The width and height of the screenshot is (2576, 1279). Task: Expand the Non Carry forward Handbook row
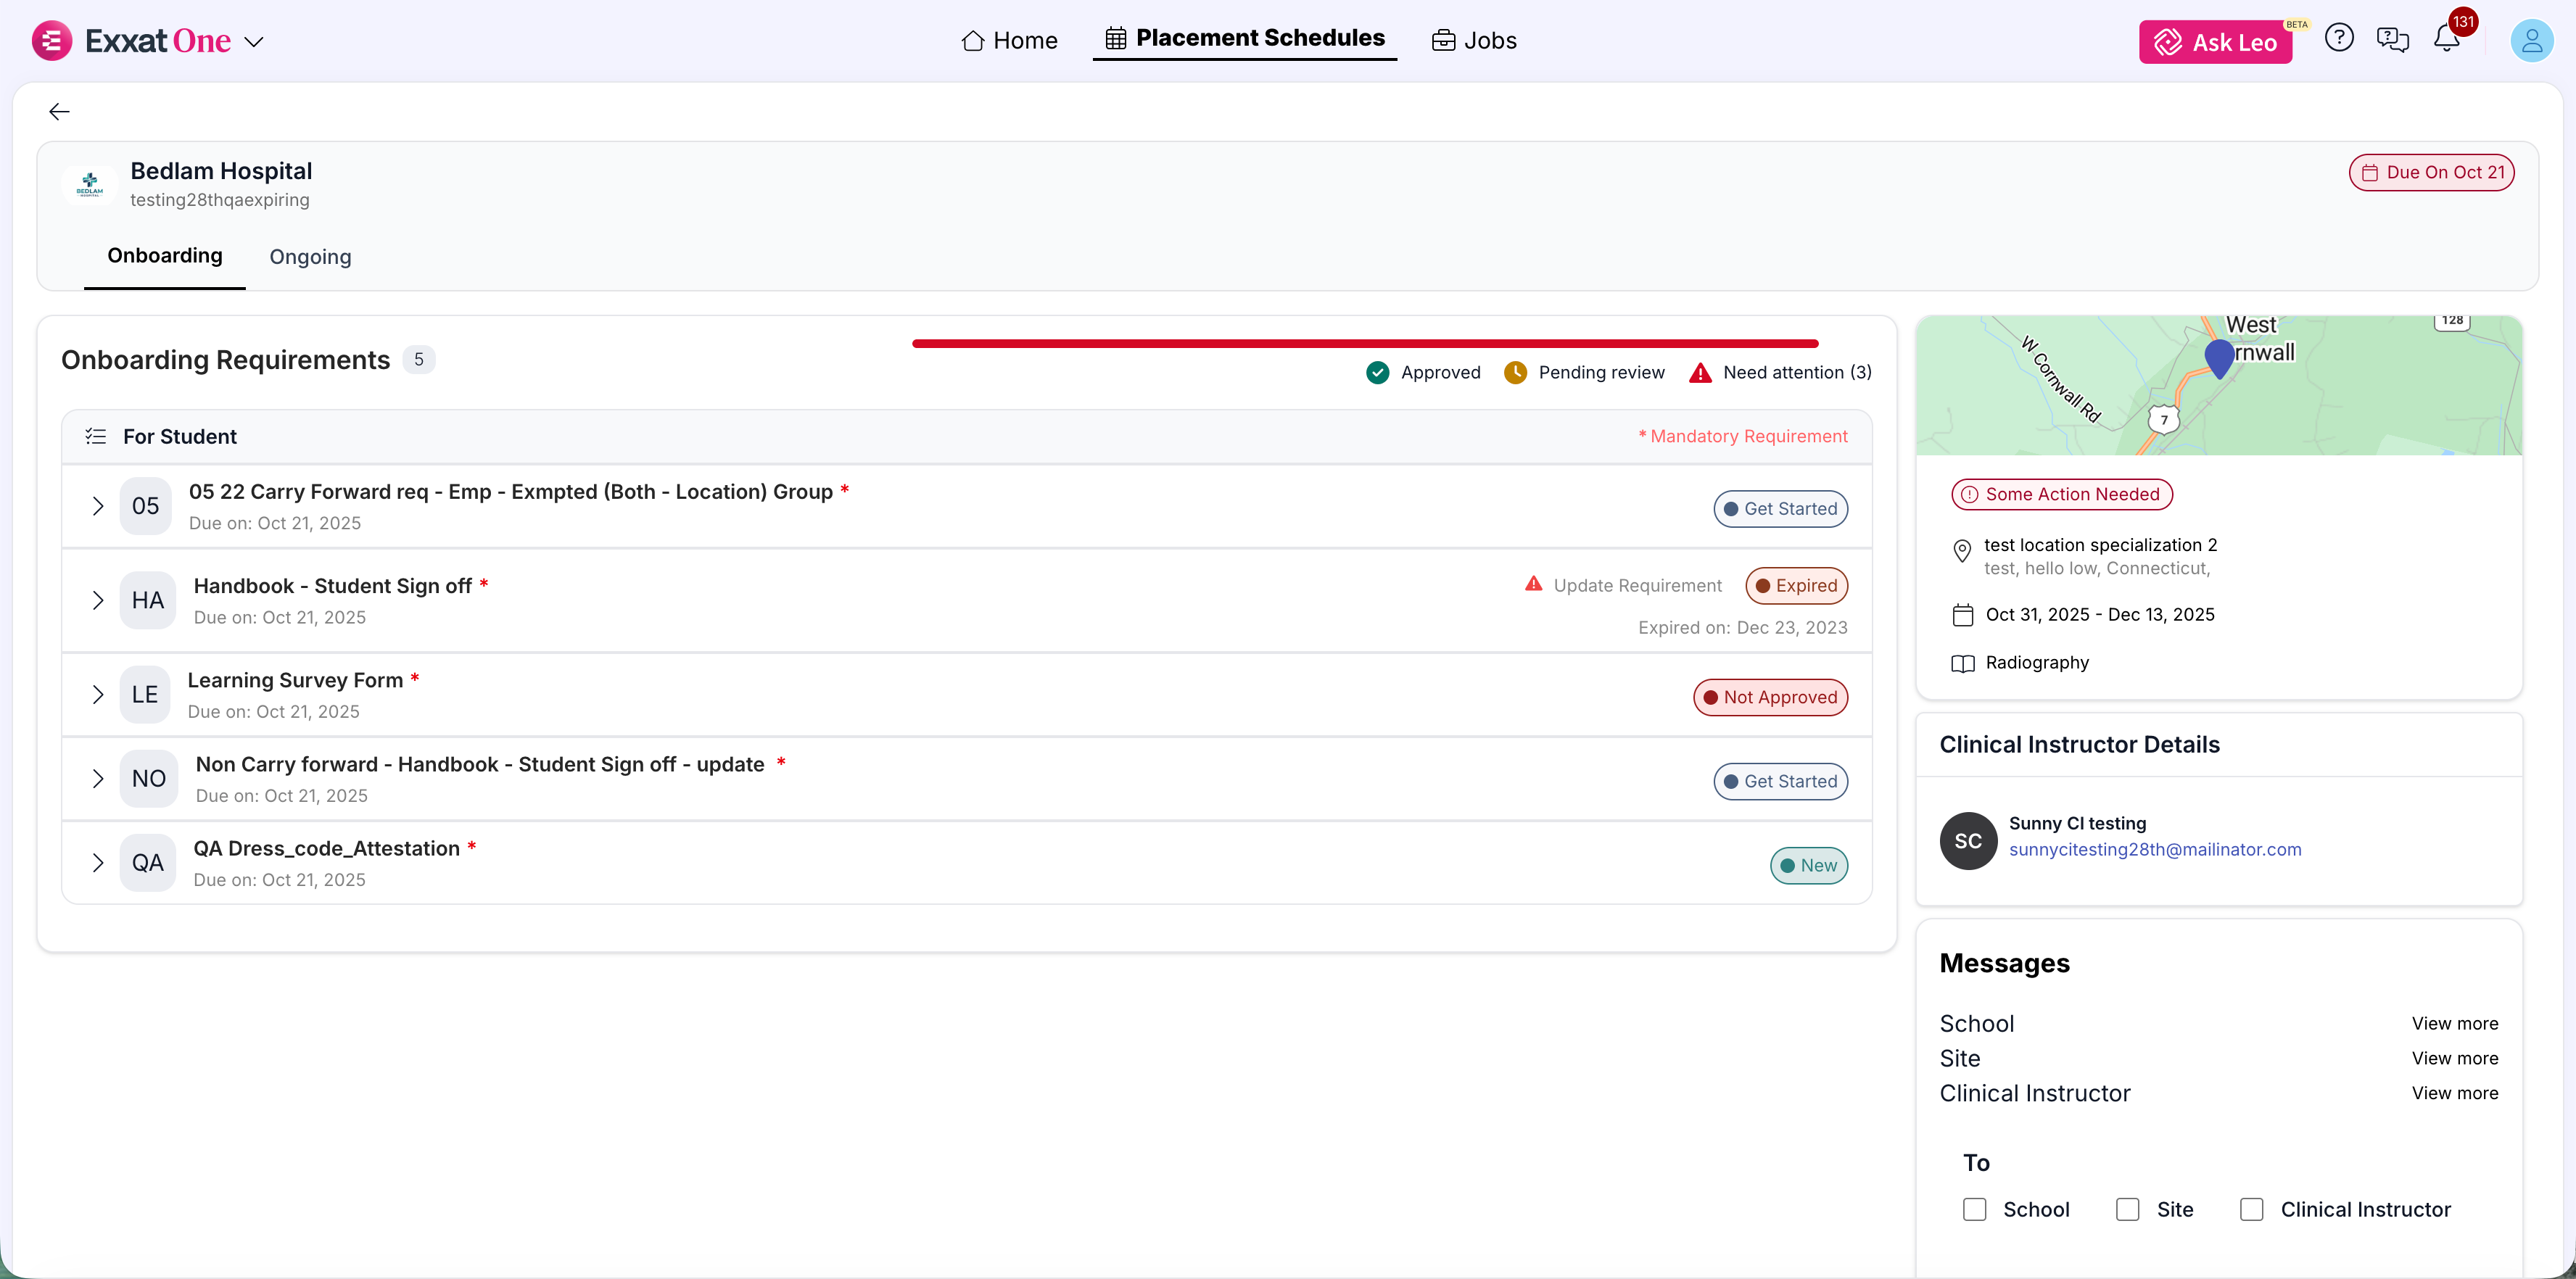tap(98, 778)
